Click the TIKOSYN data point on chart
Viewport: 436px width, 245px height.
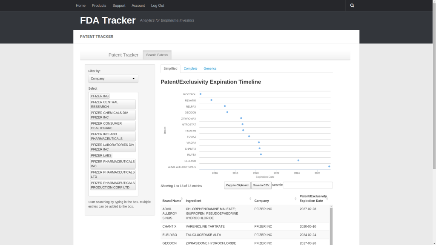pyautogui.click(x=243, y=130)
